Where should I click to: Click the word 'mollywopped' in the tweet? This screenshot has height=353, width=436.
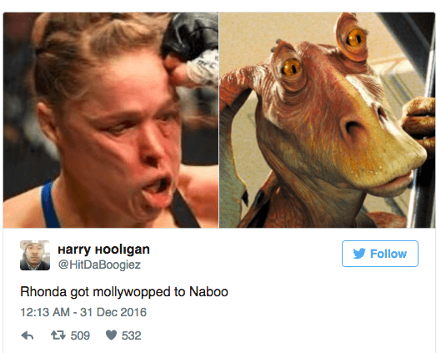[x=132, y=292]
